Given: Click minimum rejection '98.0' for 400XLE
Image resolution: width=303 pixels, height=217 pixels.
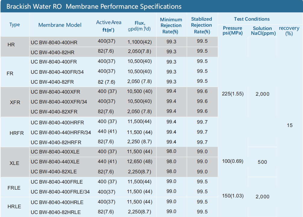Looking at the screenshot, I should [171, 151].
